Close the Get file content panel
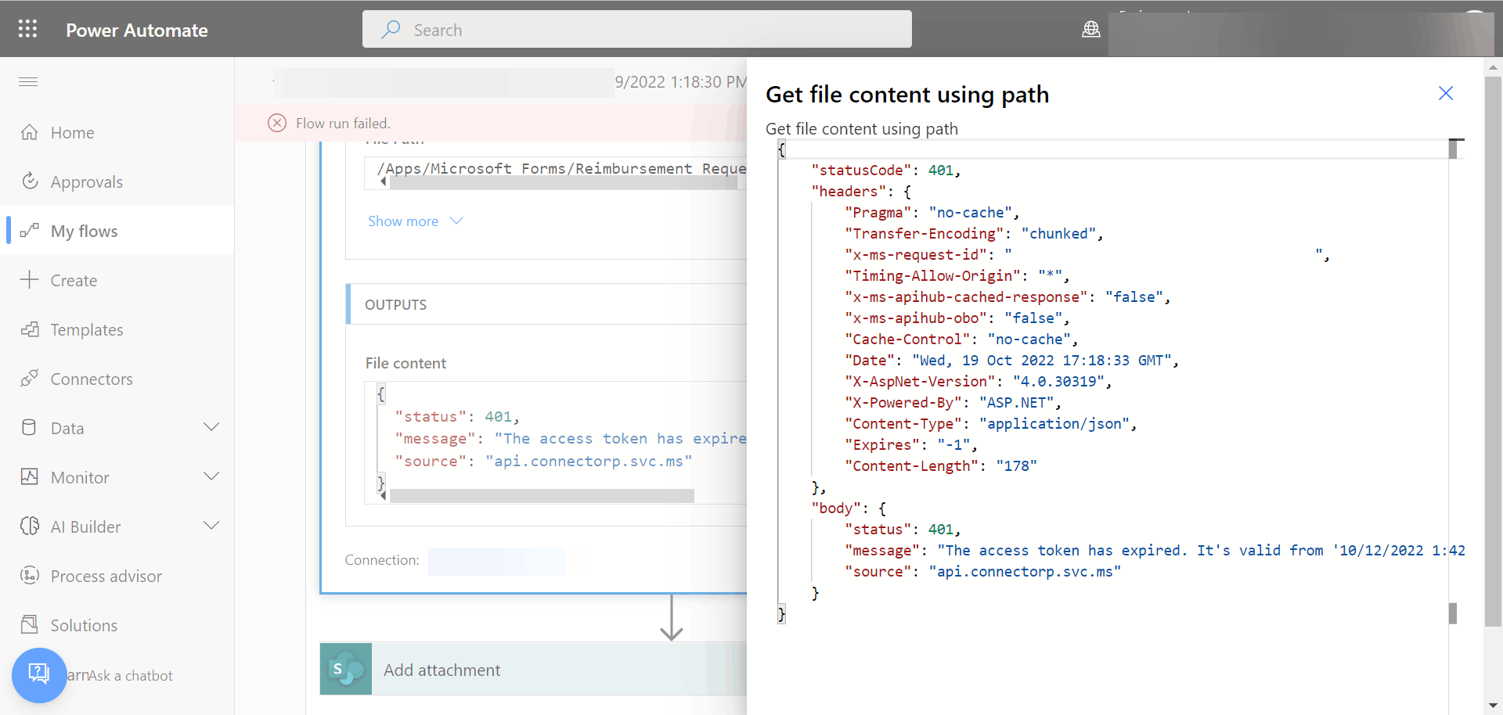1503x715 pixels. click(1445, 94)
